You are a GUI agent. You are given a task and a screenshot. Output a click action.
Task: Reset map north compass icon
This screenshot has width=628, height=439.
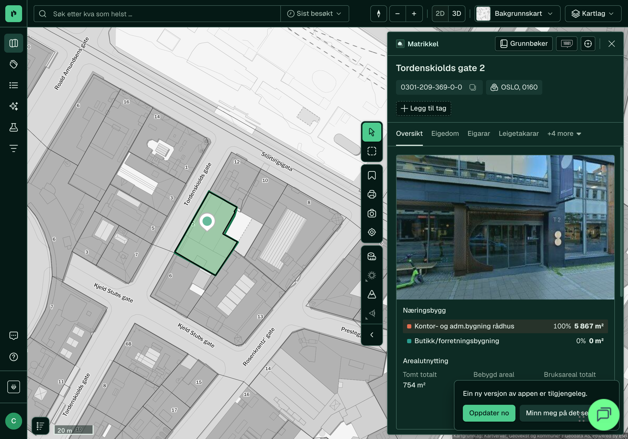tap(378, 14)
